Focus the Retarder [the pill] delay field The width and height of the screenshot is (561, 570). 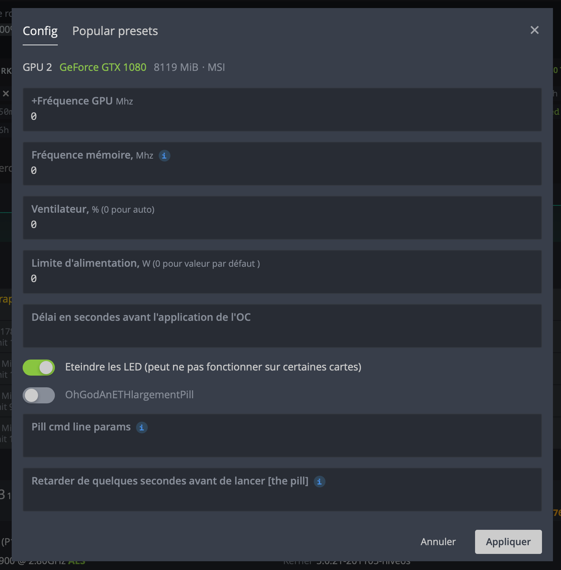point(282,496)
